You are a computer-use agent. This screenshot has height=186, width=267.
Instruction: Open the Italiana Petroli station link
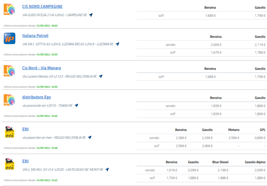click(35, 36)
